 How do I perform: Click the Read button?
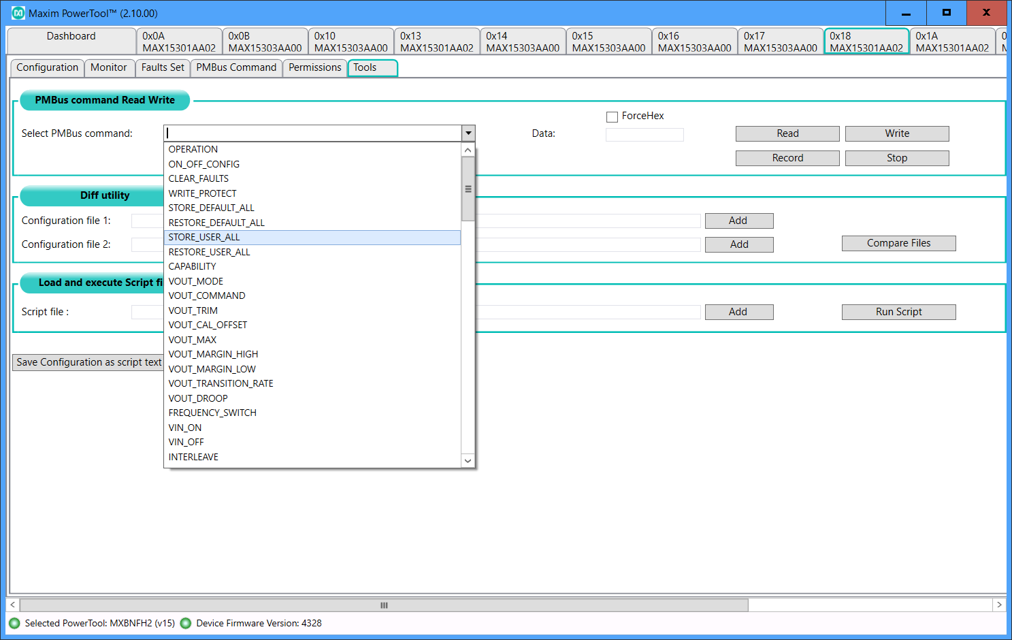point(787,133)
